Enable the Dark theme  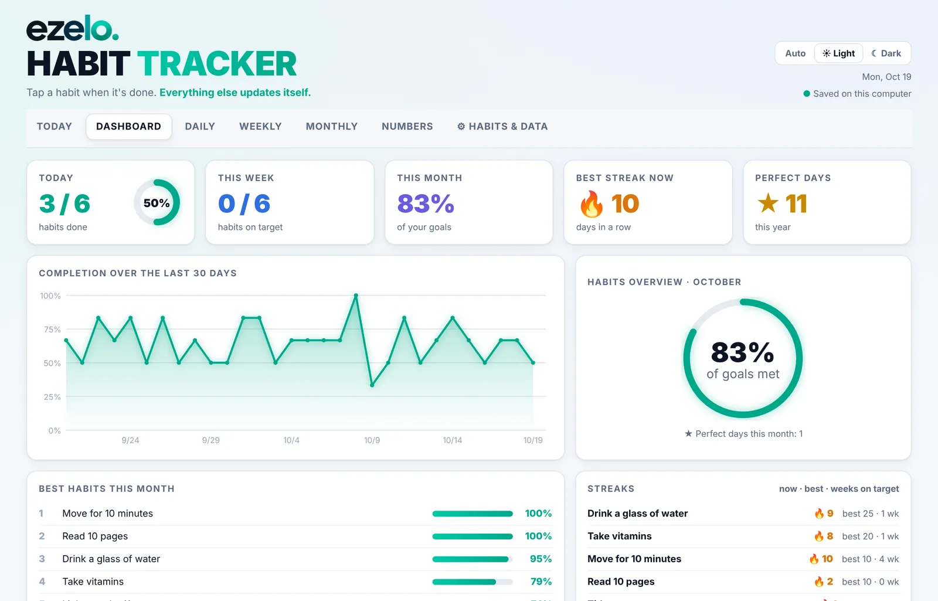[886, 53]
